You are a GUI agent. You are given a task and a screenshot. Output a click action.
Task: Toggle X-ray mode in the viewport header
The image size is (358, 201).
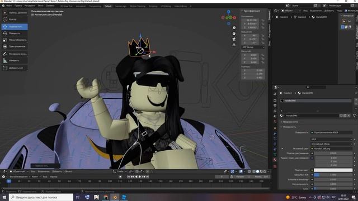coord(249,171)
